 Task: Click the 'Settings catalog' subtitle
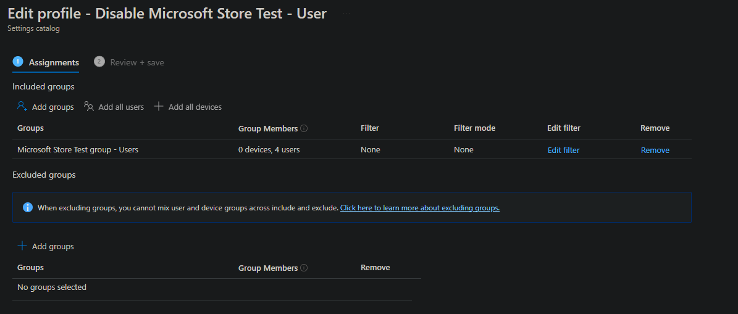point(33,28)
